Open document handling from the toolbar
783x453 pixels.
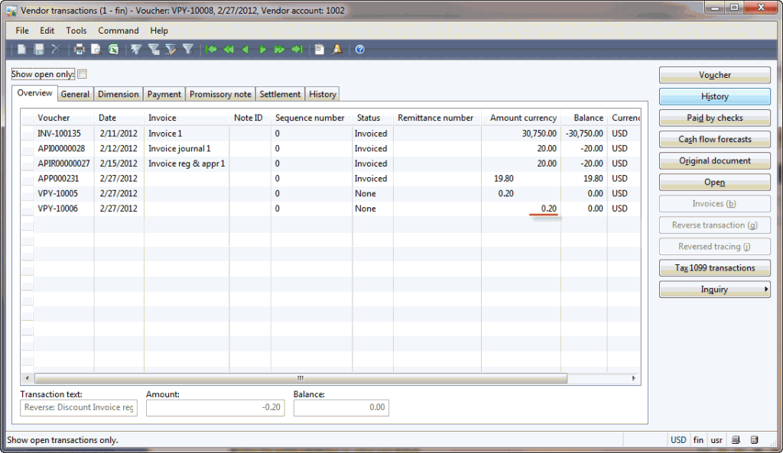pos(318,49)
